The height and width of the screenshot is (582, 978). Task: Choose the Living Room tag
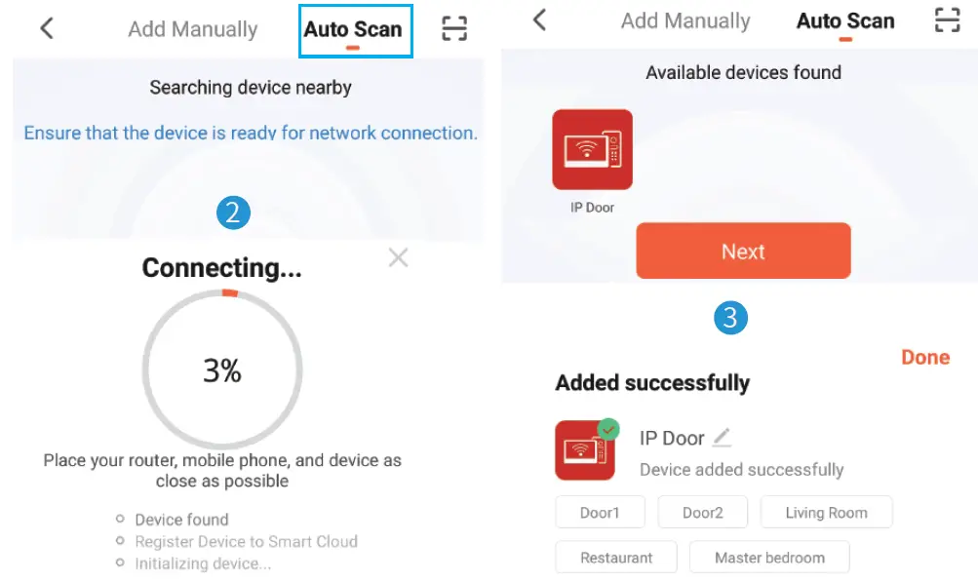(x=826, y=512)
